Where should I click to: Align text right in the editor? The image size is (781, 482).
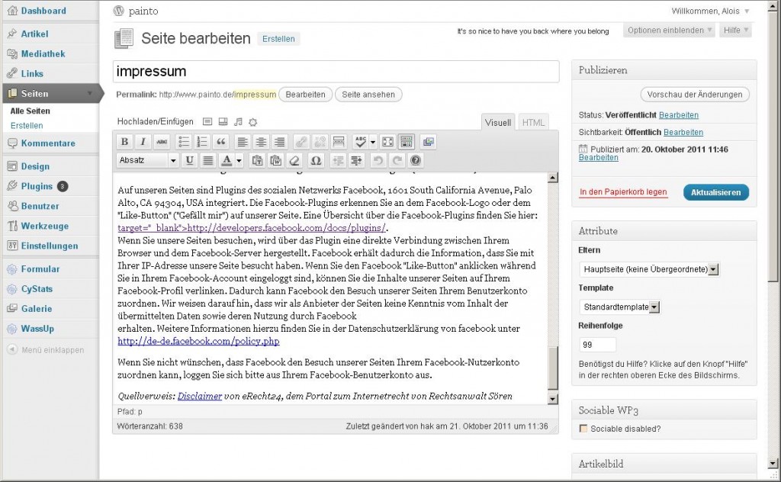tap(280, 142)
